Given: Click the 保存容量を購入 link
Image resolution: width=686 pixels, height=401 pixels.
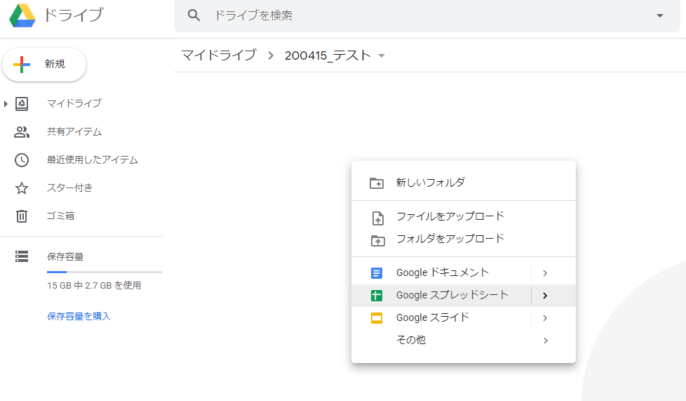Looking at the screenshot, I should 79,316.
